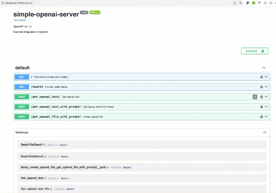The width and height of the screenshot is (276, 193).
Task: Open the /openapi.json link
Action: tap(20, 20)
